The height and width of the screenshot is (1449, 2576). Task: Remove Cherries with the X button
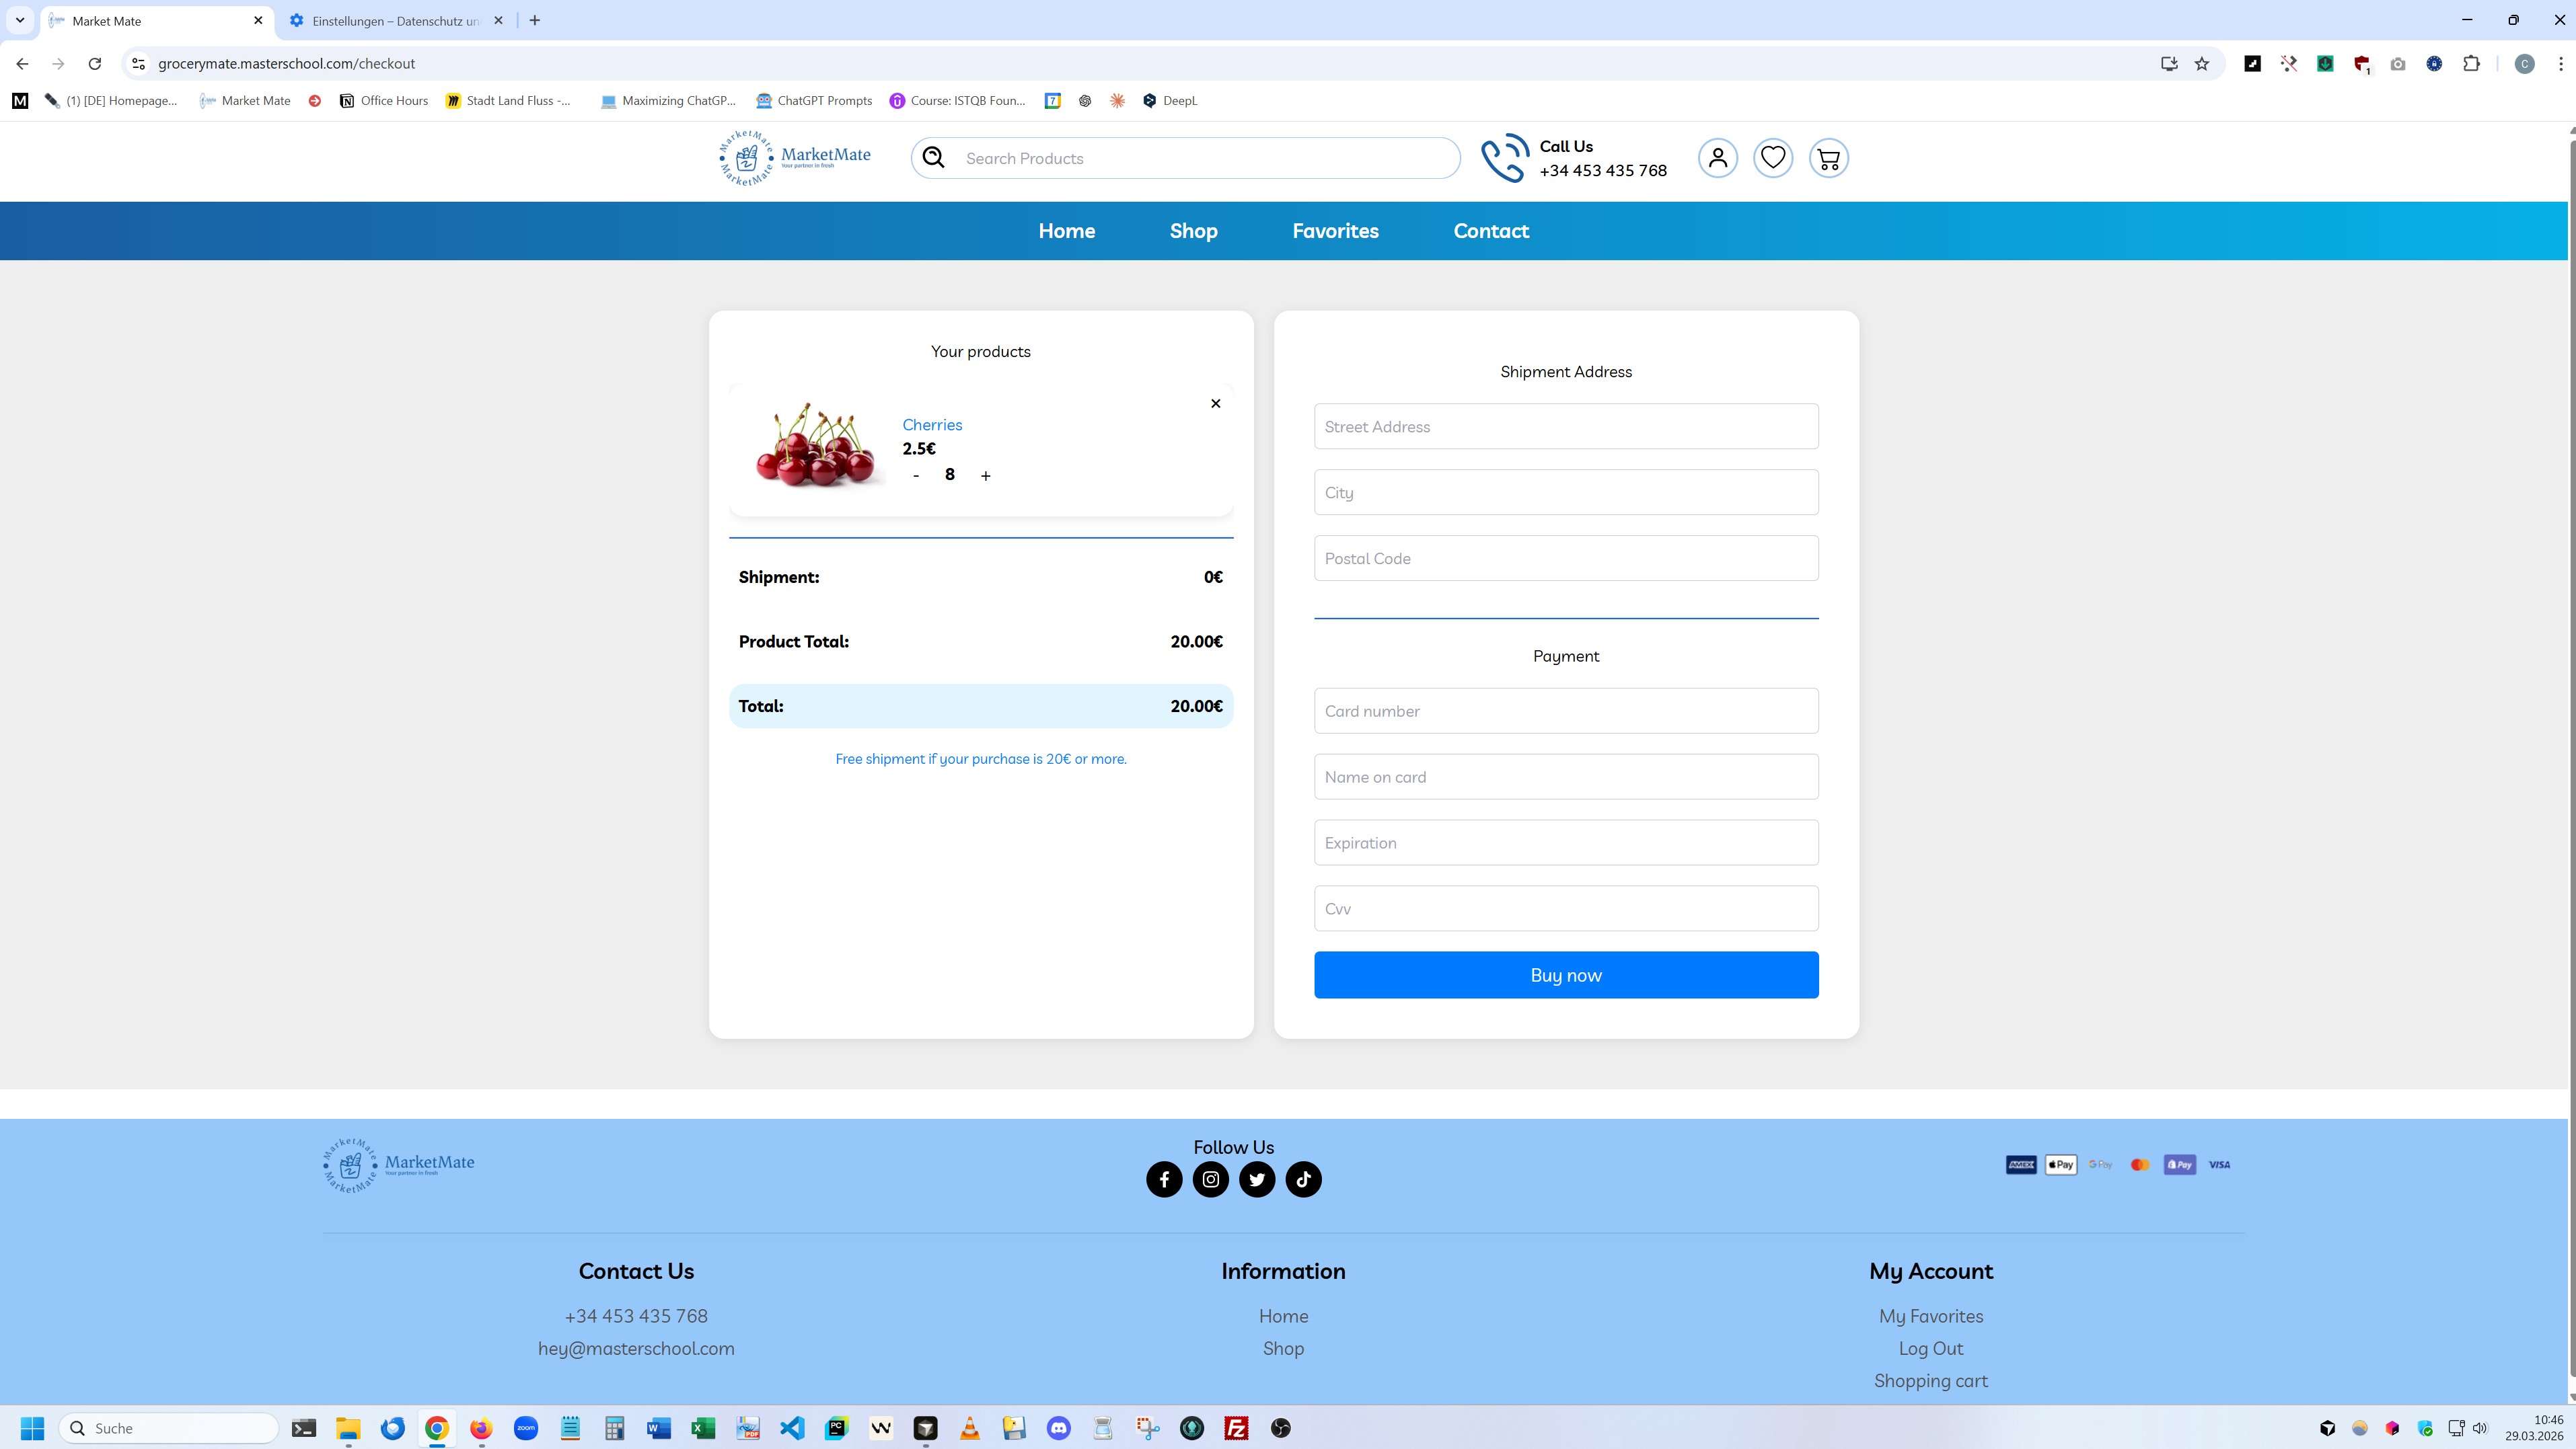pyautogui.click(x=1215, y=403)
